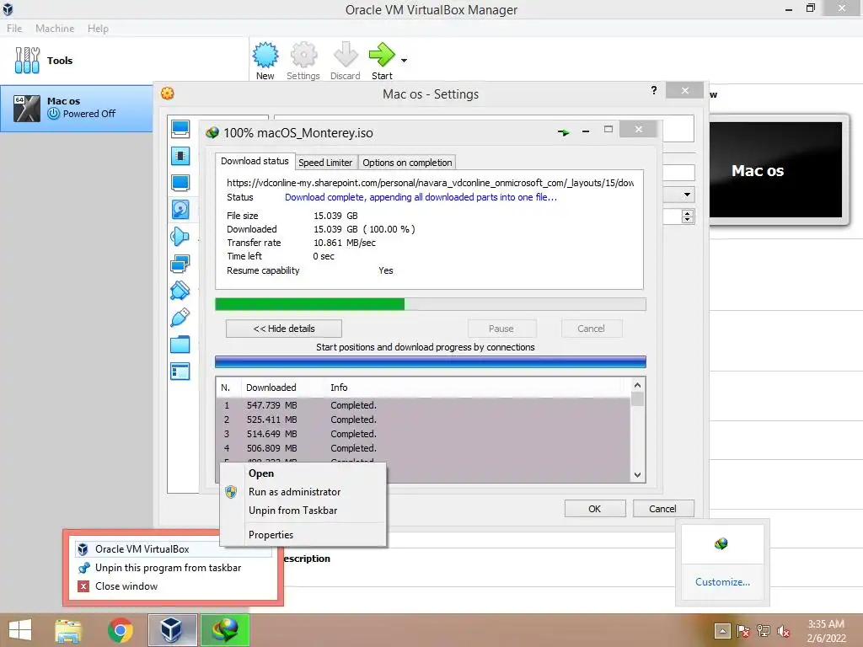Open the User Interface settings category icon
The width and height of the screenshot is (863, 647).
click(180, 372)
